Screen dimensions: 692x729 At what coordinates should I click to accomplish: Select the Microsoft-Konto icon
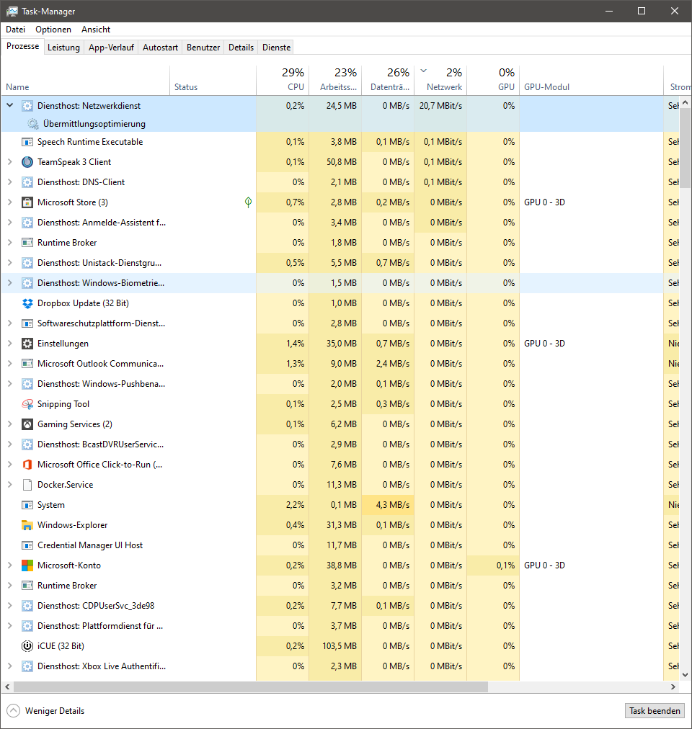point(27,565)
